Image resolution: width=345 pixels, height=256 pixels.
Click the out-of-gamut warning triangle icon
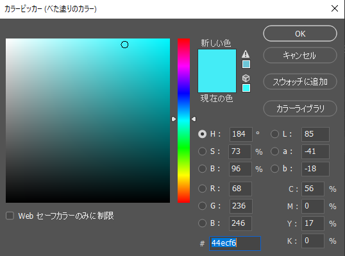(246, 54)
